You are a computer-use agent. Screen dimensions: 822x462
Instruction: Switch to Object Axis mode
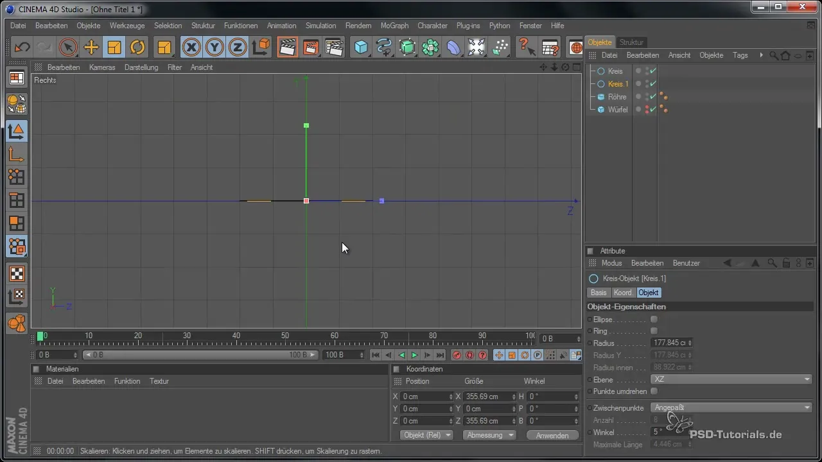click(17, 154)
